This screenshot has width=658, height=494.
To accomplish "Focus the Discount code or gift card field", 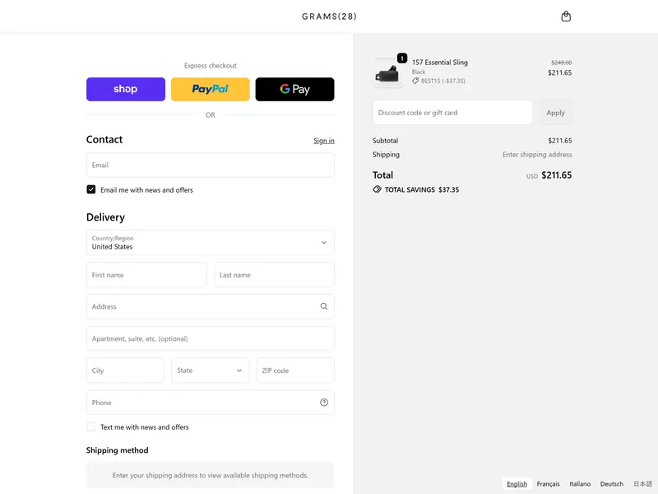I will (452, 113).
